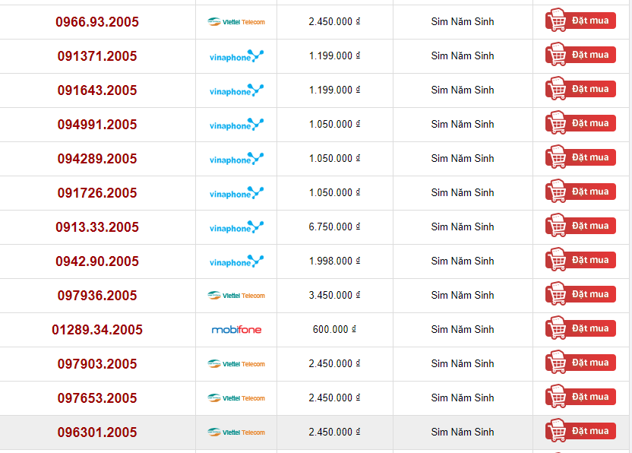The width and height of the screenshot is (632, 453).
Task: Click Viettel Telecom logo in 0966.93.2005 row
Action: click(236, 22)
